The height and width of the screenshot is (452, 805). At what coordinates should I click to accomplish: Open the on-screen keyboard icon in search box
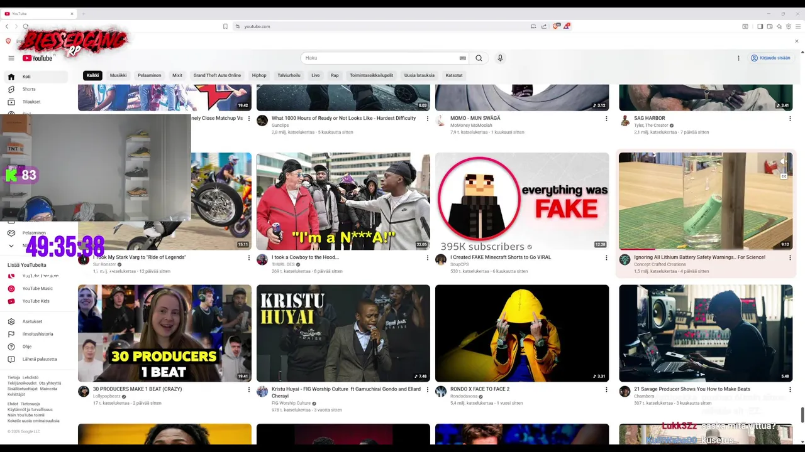463,58
